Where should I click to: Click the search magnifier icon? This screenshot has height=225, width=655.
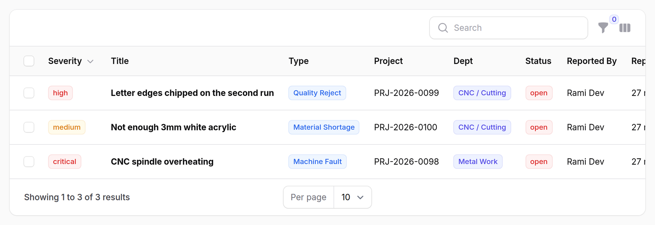(x=443, y=28)
